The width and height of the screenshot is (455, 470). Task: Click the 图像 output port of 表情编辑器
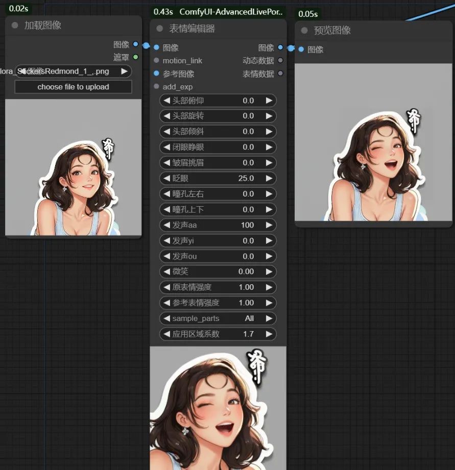point(280,47)
